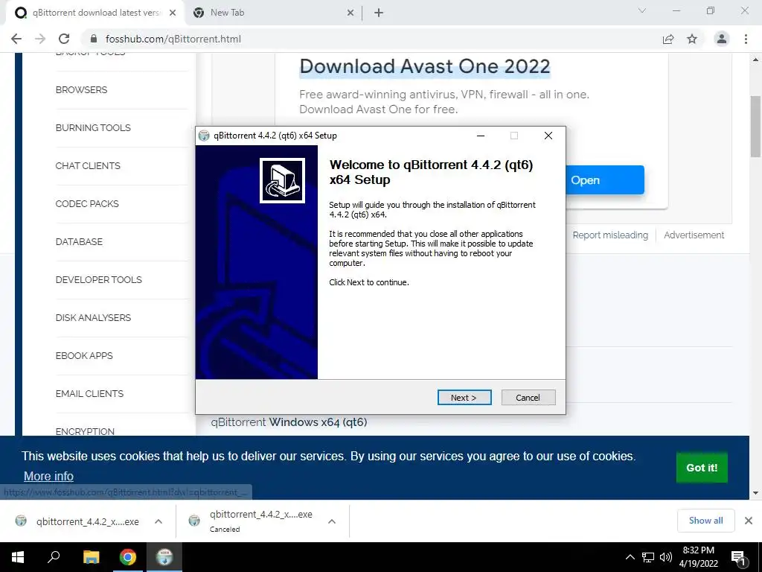Expand options for the canceled qbittorrent download
Screen dimensions: 762x572
pos(332,521)
